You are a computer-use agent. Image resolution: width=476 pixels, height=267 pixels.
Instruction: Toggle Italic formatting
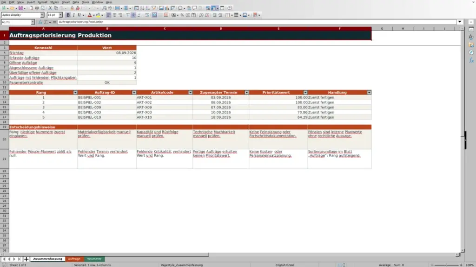pyautogui.click(x=73, y=15)
